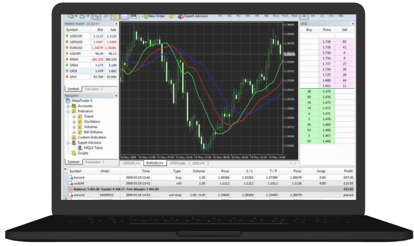Expand the Volumes indicators group
Screen dimensions: 414x246
(74, 127)
